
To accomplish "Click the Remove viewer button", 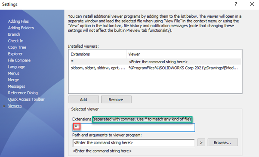I will point(116,99).
